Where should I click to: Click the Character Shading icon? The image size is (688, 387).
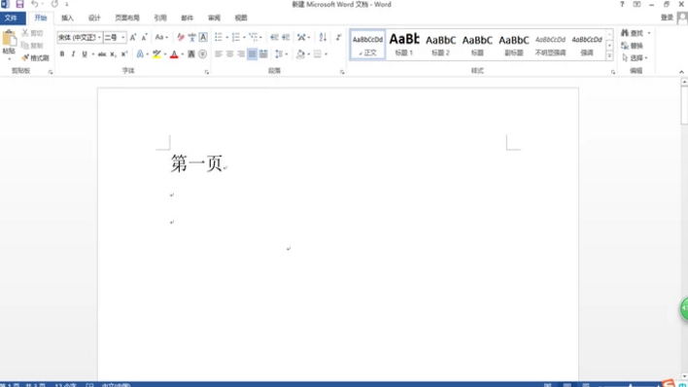click(x=191, y=54)
